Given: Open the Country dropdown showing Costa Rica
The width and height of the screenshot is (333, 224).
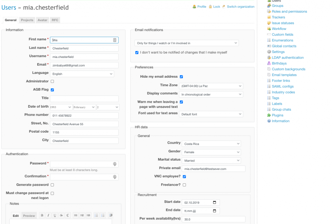Looking at the screenshot, I should (x=211, y=144).
